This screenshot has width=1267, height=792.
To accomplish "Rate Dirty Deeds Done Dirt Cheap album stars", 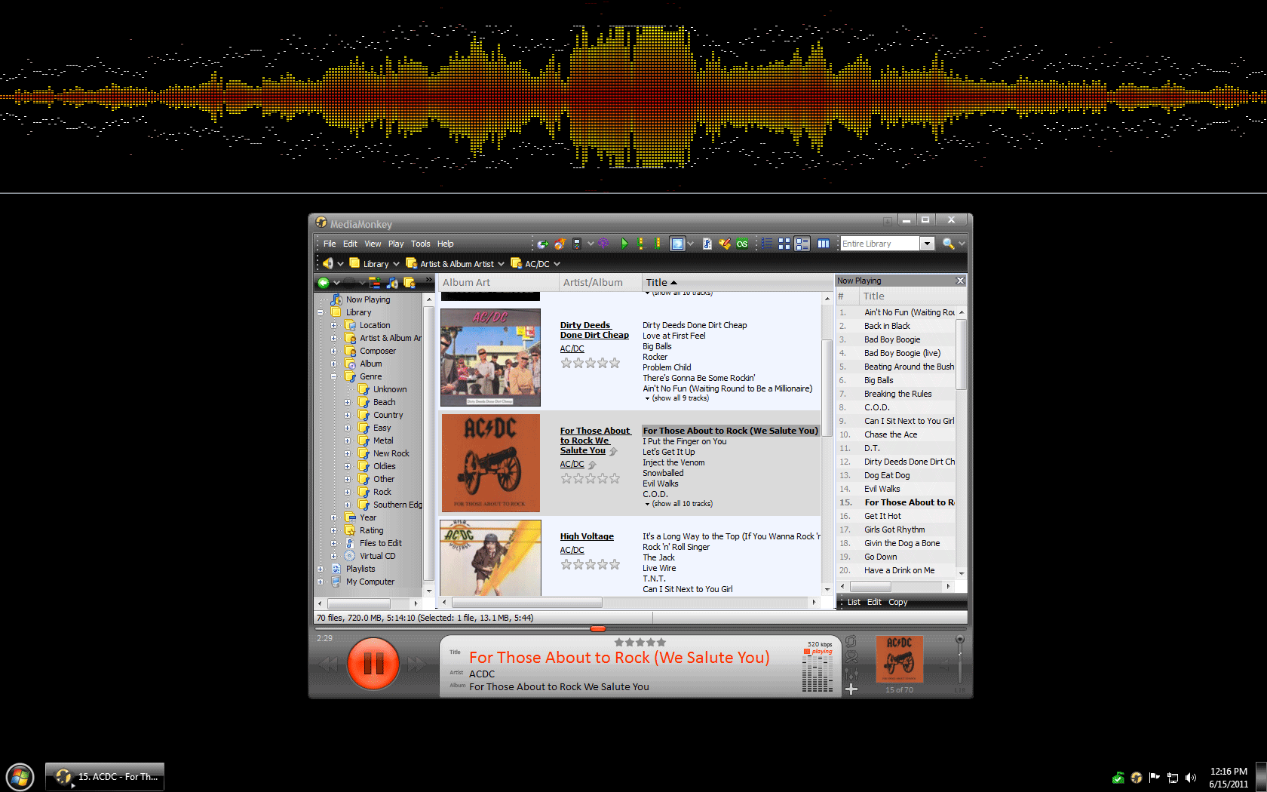I will click(590, 363).
